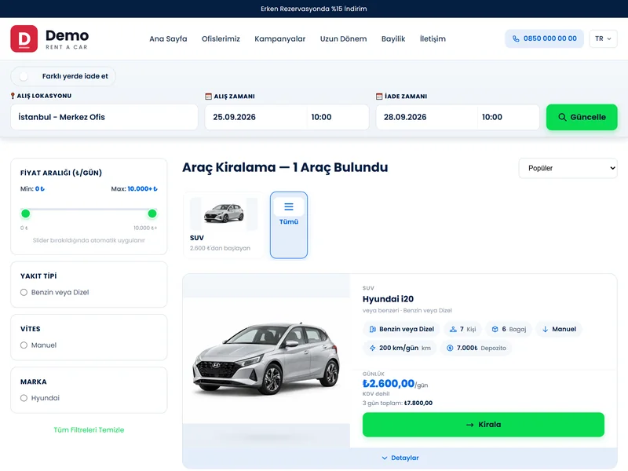Click the return date 28.09.2026 field
The image size is (628, 471).
[x=427, y=117]
